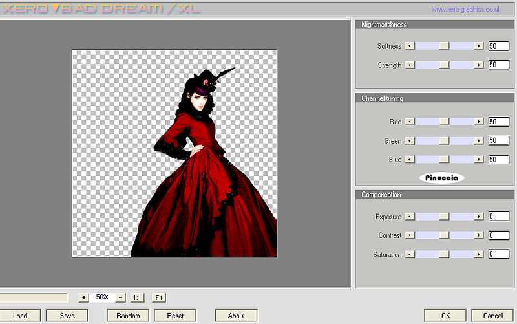Click the Strength slider right arrow
The image size is (517, 324).
coord(478,65)
